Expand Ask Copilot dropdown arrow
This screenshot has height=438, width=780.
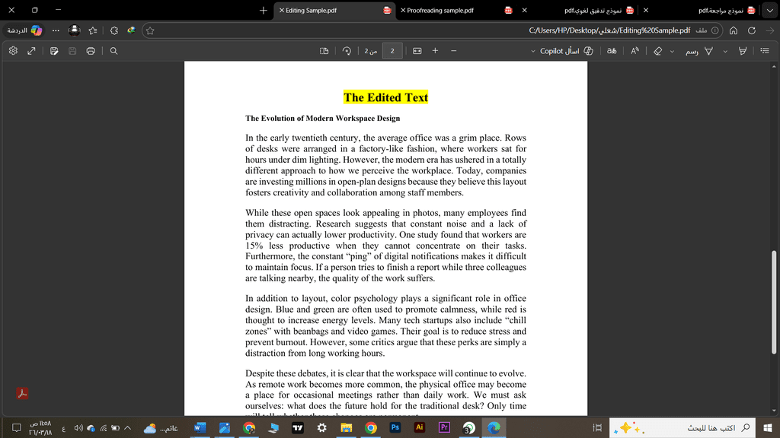(x=532, y=51)
